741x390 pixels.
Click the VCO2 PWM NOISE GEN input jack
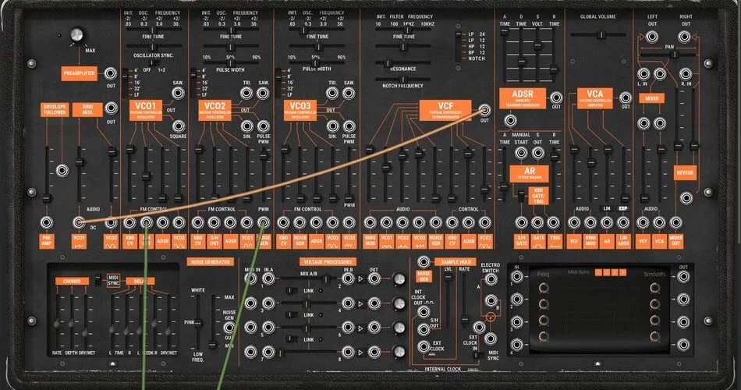[263, 222]
